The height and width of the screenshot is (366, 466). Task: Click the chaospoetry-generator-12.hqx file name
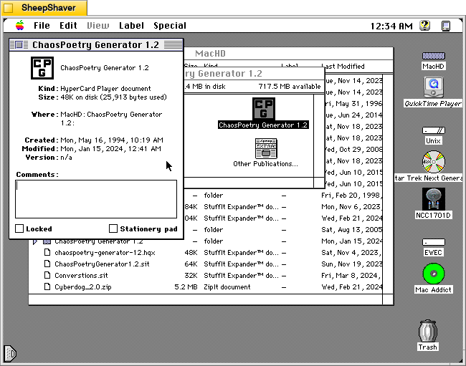point(105,253)
